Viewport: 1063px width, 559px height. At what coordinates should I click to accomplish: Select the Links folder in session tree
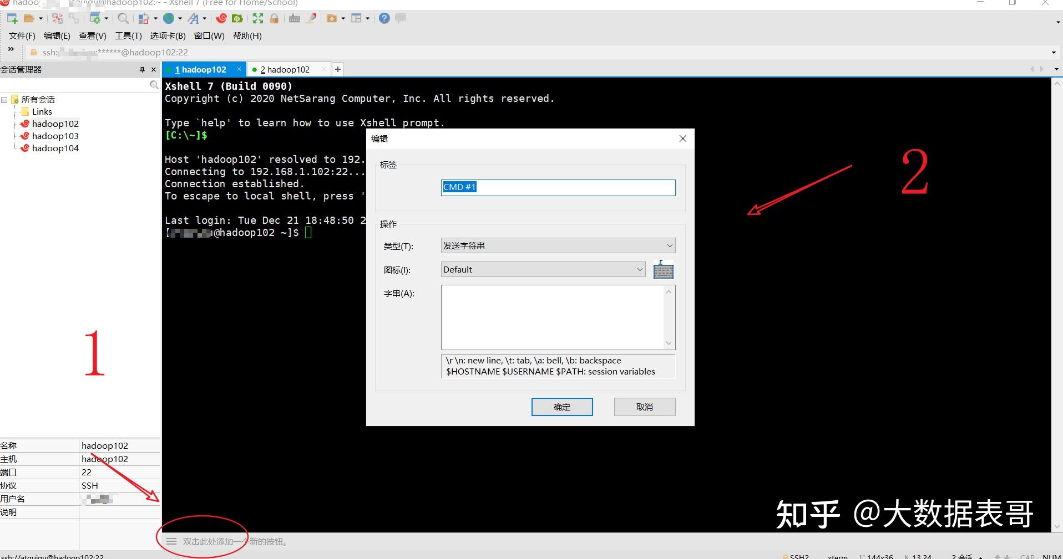(42, 112)
